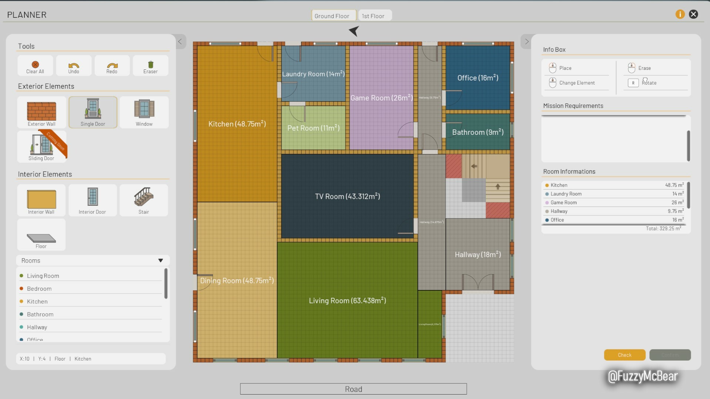This screenshot has height=399, width=710.
Task: Select Living Room from room list
Action: tap(43, 275)
